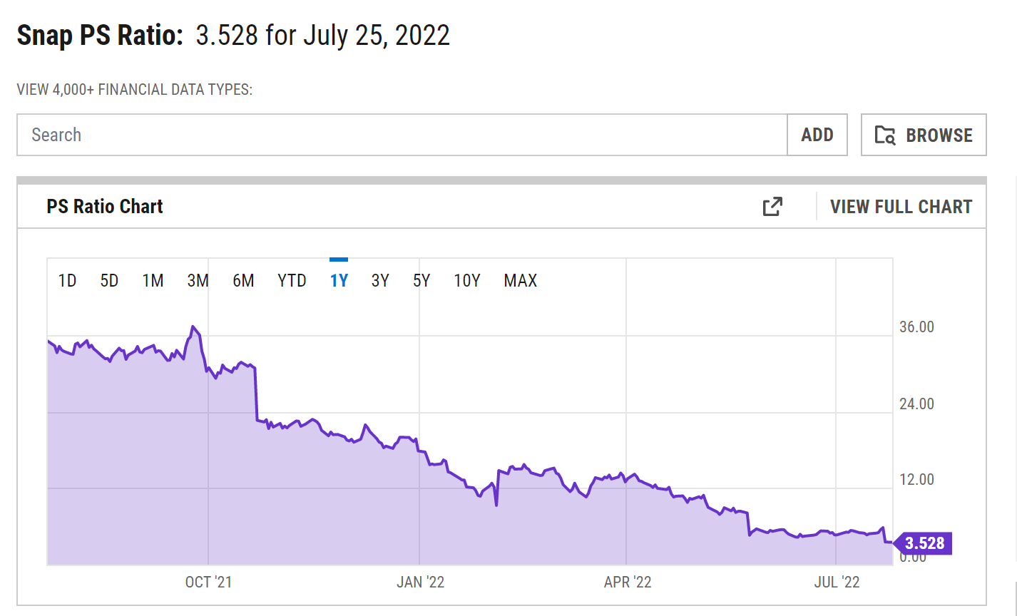Focus the financial data Search field
This screenshot has height=616, width=1017.
402,135
